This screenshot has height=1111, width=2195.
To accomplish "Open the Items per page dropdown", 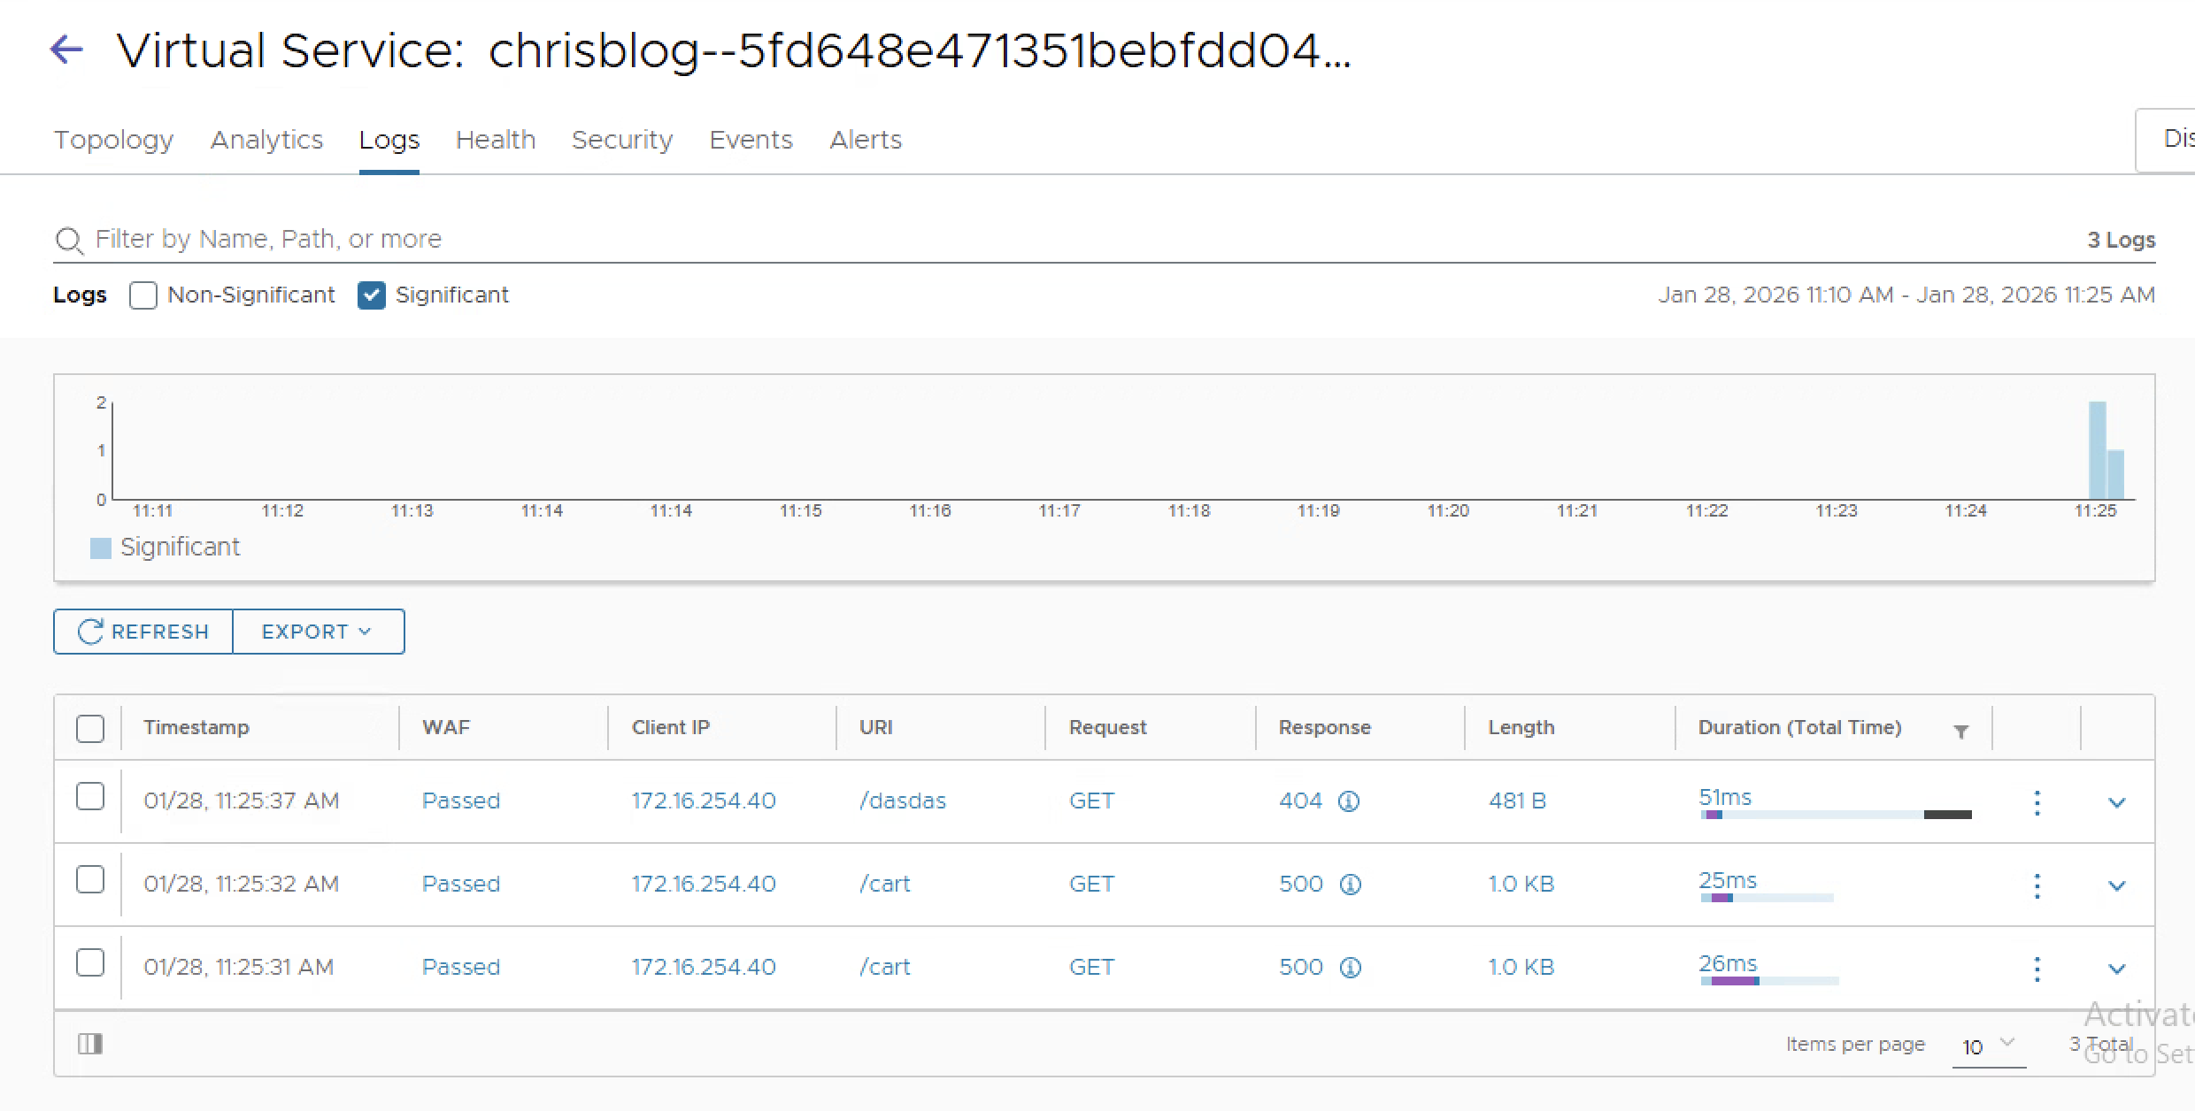I will tap(1988, 1046).
